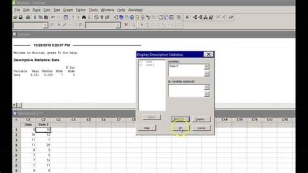Click the Open Project folder icon
The height and width of the screenshot is (173, 308).
point(15,17)
